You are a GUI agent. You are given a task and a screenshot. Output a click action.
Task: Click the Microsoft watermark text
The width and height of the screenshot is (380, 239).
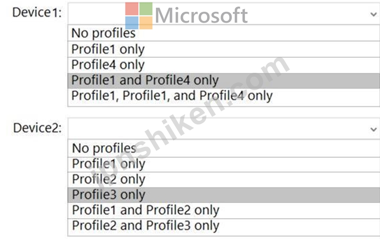click(x=201, y=16)
